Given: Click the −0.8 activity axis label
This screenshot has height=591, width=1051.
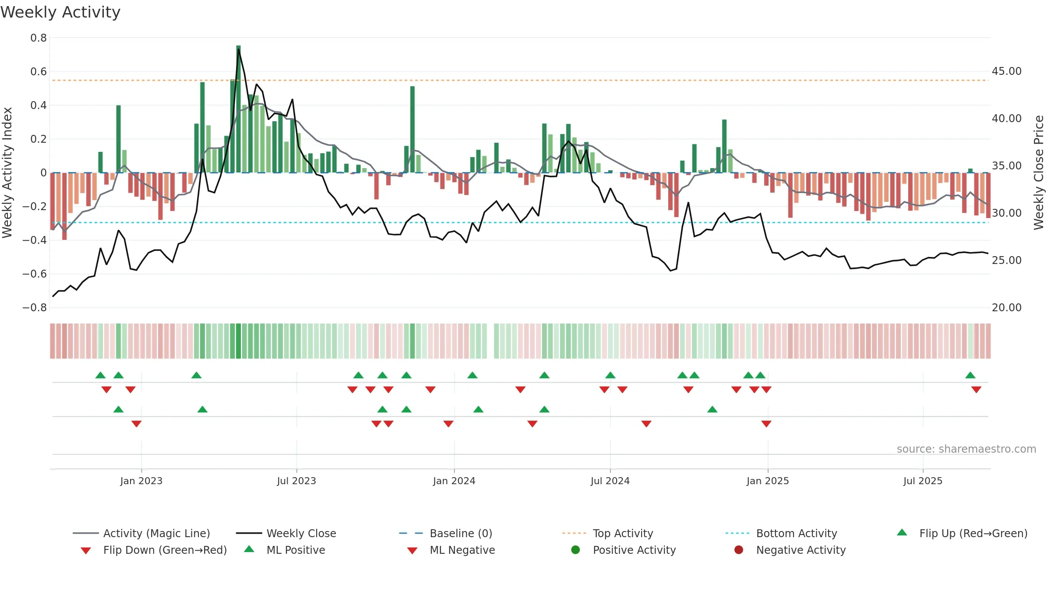Looking at the screenshot, I should point(35,308).
